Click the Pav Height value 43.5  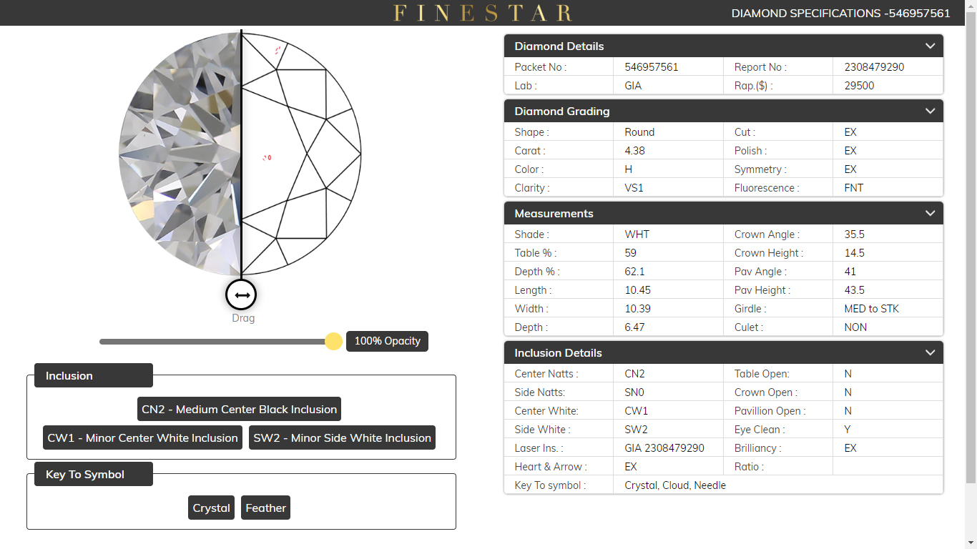tap(855, 290)
